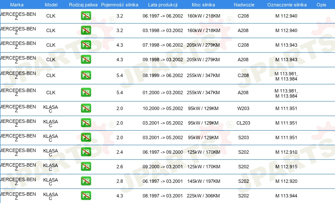Click engine codes M 113.981, M 113.984 for A208

pos(286,93)
